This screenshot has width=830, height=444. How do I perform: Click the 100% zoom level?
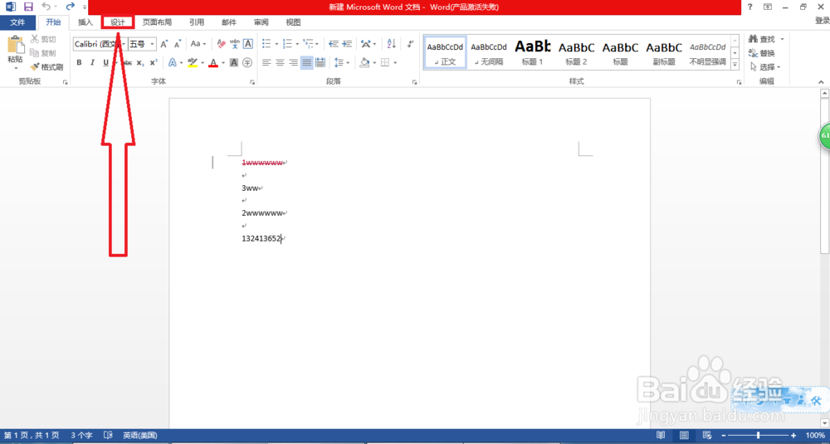tap(815, 435)
